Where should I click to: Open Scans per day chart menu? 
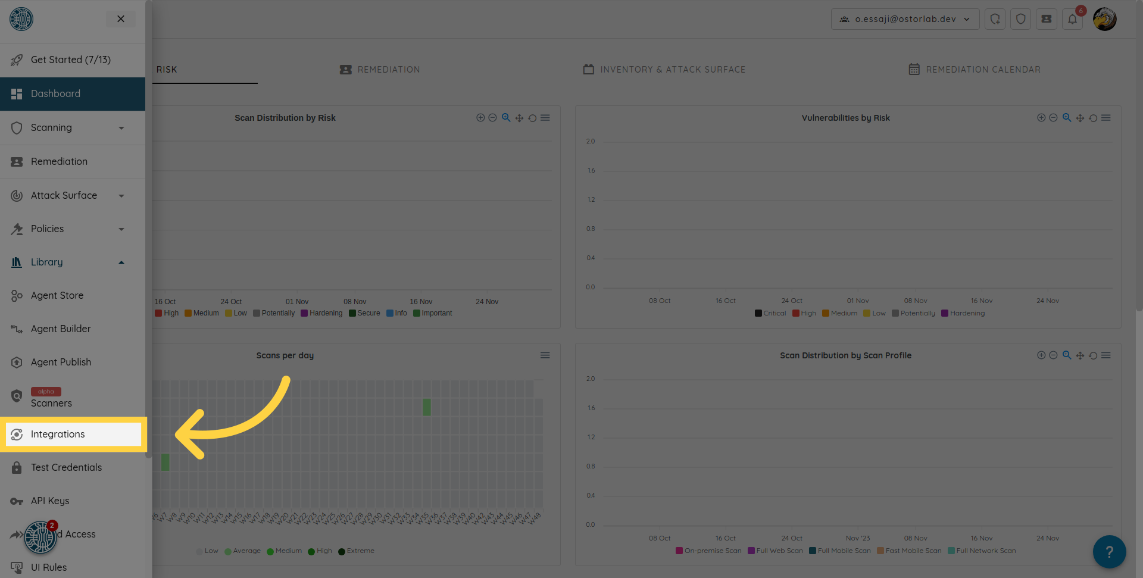545,355
